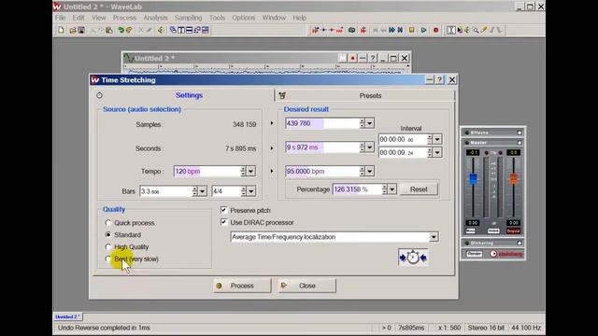Toggle the Master section power LED
Screen dimensions: 598x336
(x=466, y=143)
